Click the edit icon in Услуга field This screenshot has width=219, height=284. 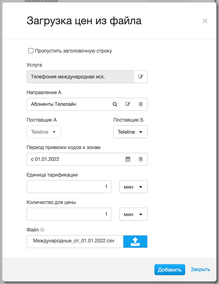[141, 77]
